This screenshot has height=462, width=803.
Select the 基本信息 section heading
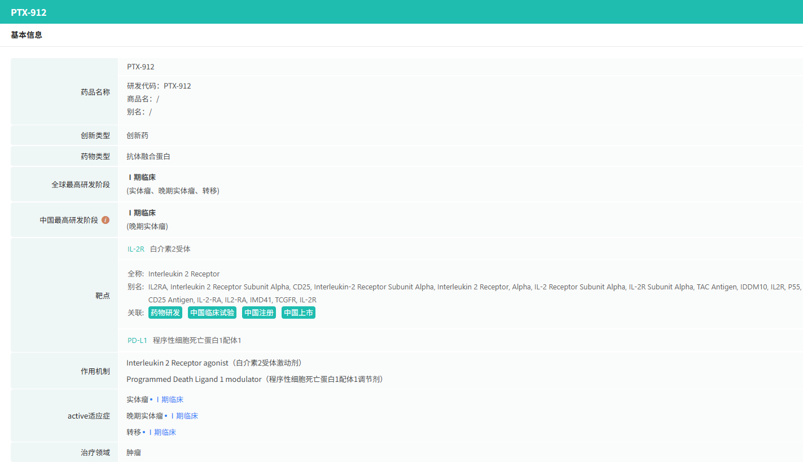[27, 35]
